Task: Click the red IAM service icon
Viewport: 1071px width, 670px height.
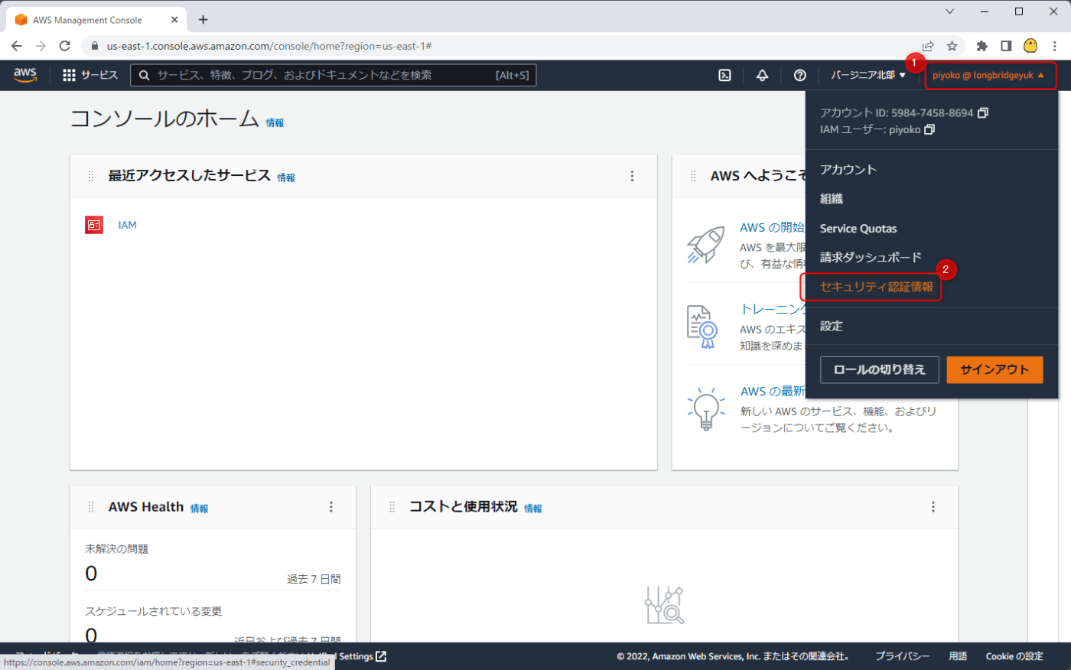Action: 94,225
